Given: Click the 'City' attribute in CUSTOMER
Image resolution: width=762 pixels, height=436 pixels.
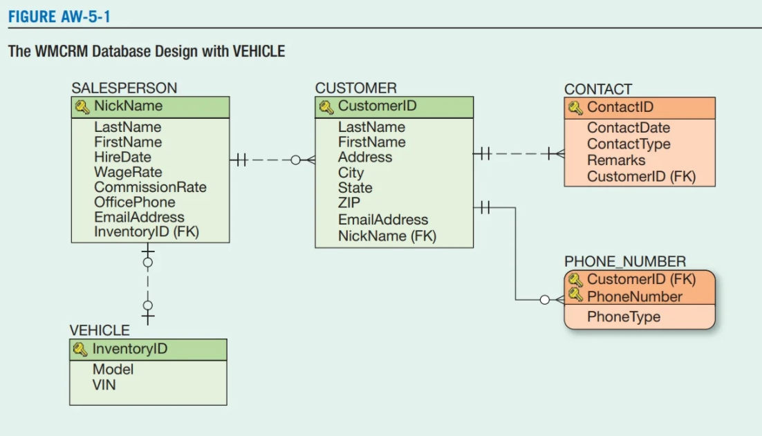Looking at the screenshot, I should pyautogui.click(x=351, y=173).
